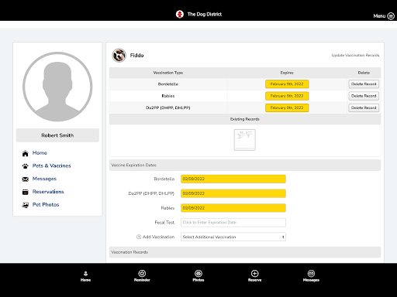Click the Vaccine Expiration Dates section header
The image size is (397, 297).
[x=245, y=165]
